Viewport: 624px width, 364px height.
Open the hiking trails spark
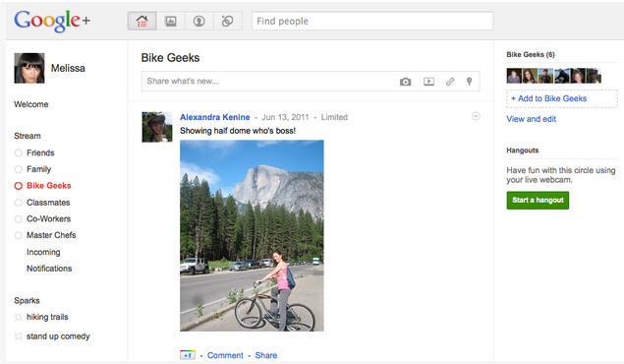pos(47,317)
